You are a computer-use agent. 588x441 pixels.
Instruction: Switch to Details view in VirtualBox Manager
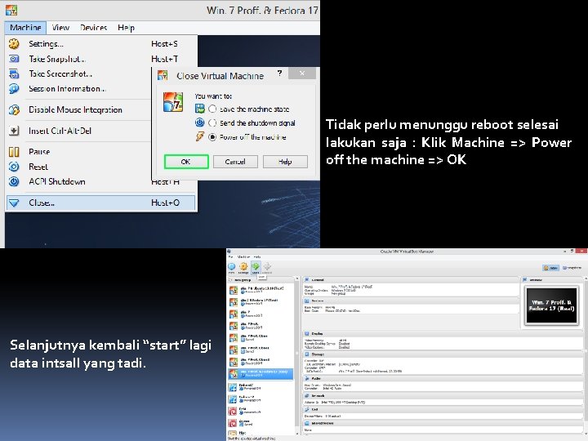coord(551,268)
